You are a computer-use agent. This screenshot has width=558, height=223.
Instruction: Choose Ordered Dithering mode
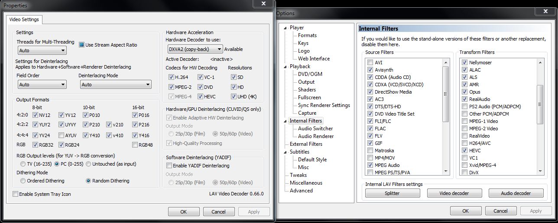[23, 181]
